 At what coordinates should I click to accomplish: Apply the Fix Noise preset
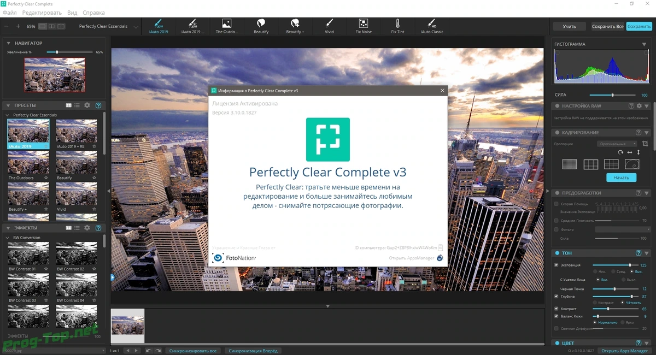tap(364, 26)
